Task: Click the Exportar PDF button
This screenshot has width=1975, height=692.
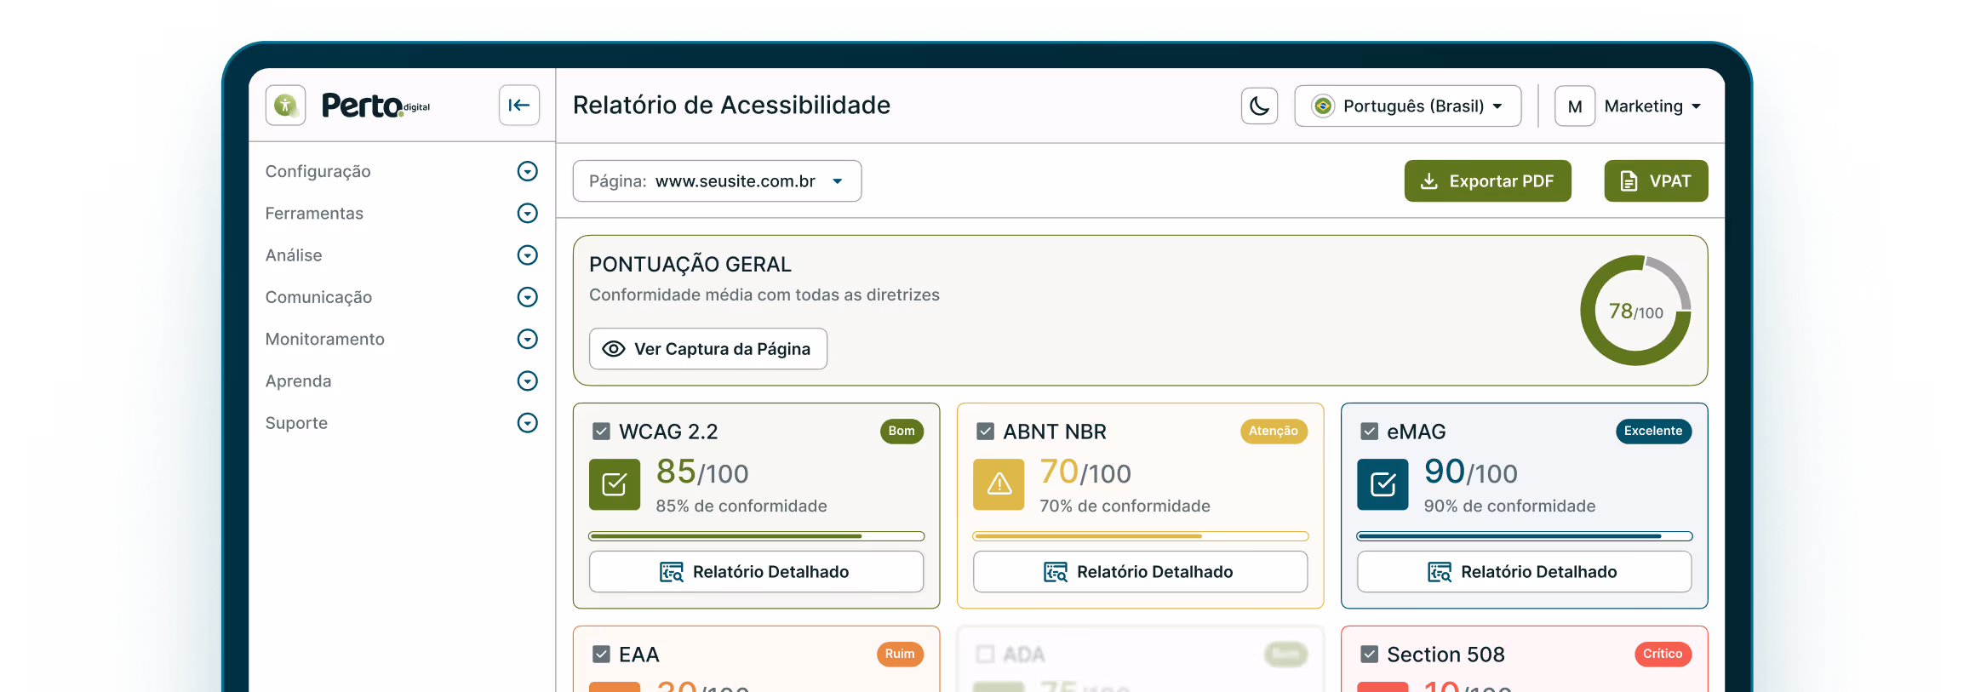Action: tap(1487, 181)
